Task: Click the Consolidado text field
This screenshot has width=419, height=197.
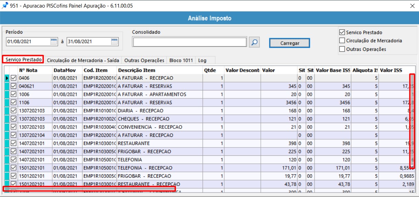Action: [x=190, y=42]
